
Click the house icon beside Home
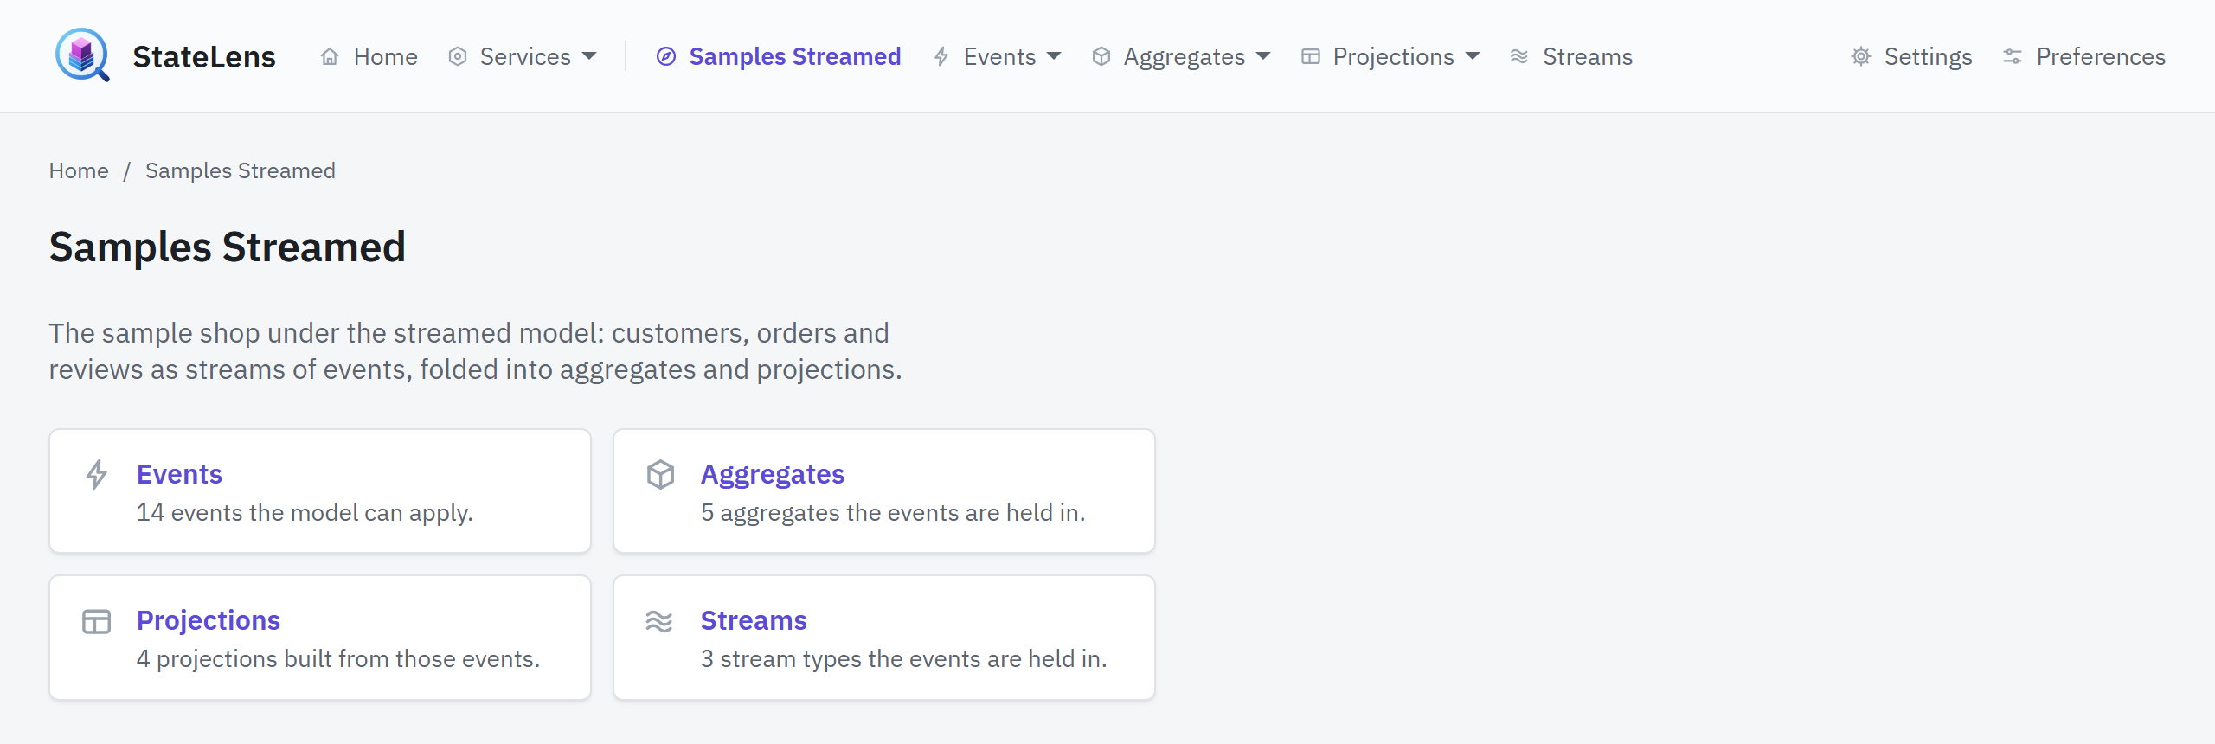330,57
